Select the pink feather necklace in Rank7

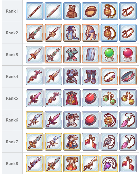pyautogui.click(x=128, y=142)
